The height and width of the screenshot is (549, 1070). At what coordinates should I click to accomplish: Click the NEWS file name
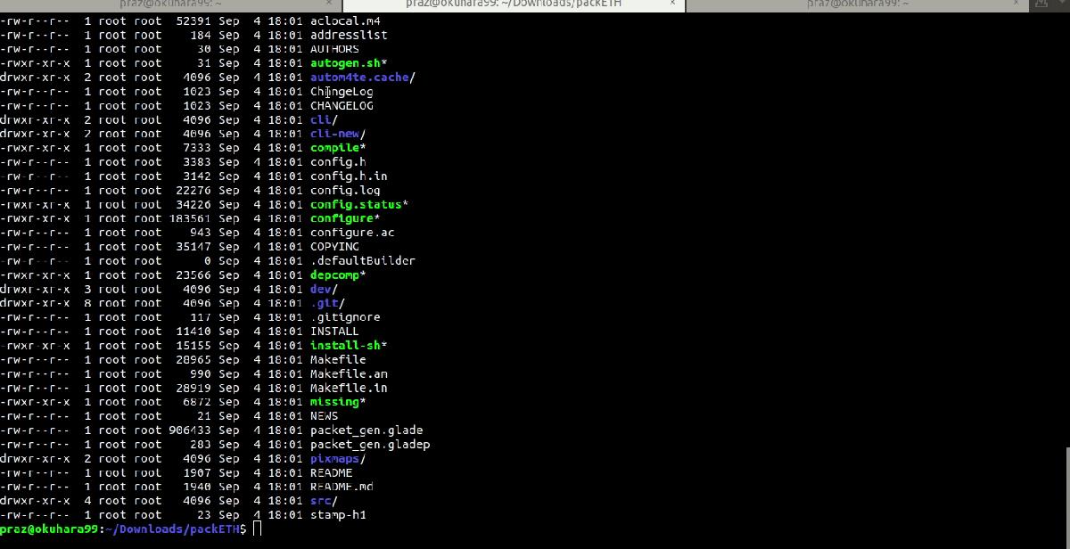tap(325, 416)
